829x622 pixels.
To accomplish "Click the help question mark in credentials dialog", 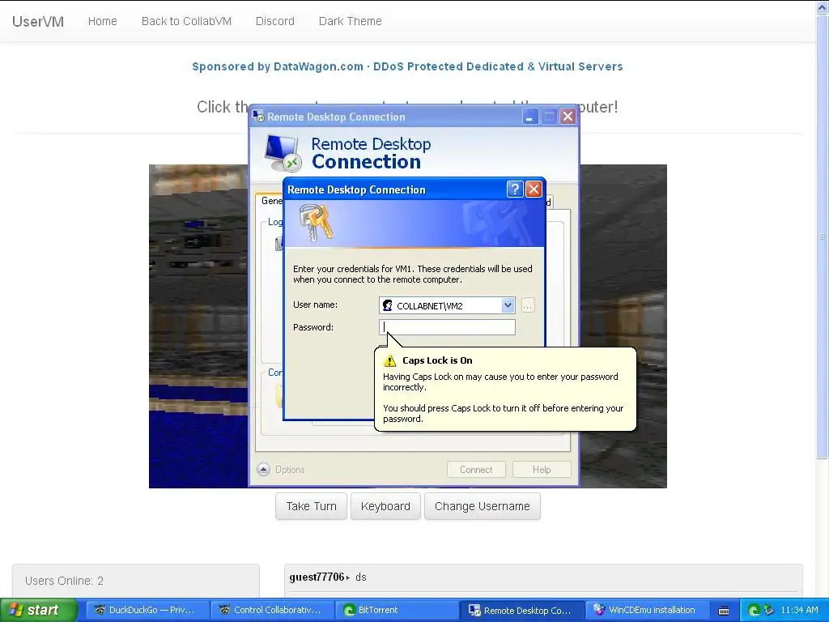I will [515, 189].
